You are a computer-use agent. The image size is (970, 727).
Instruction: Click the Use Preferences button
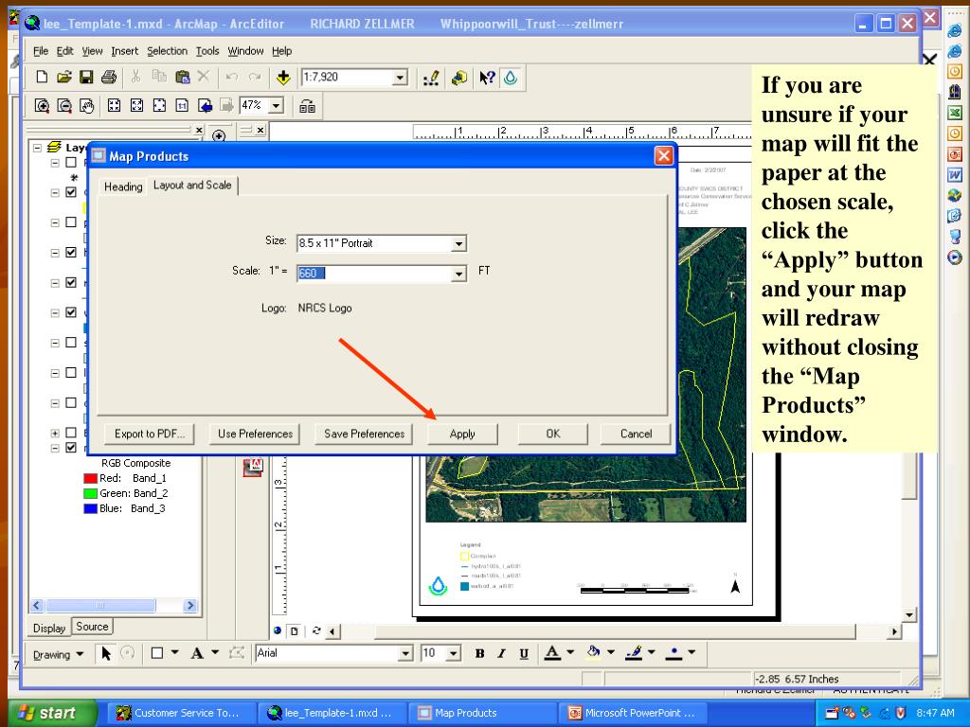point(255,434)
